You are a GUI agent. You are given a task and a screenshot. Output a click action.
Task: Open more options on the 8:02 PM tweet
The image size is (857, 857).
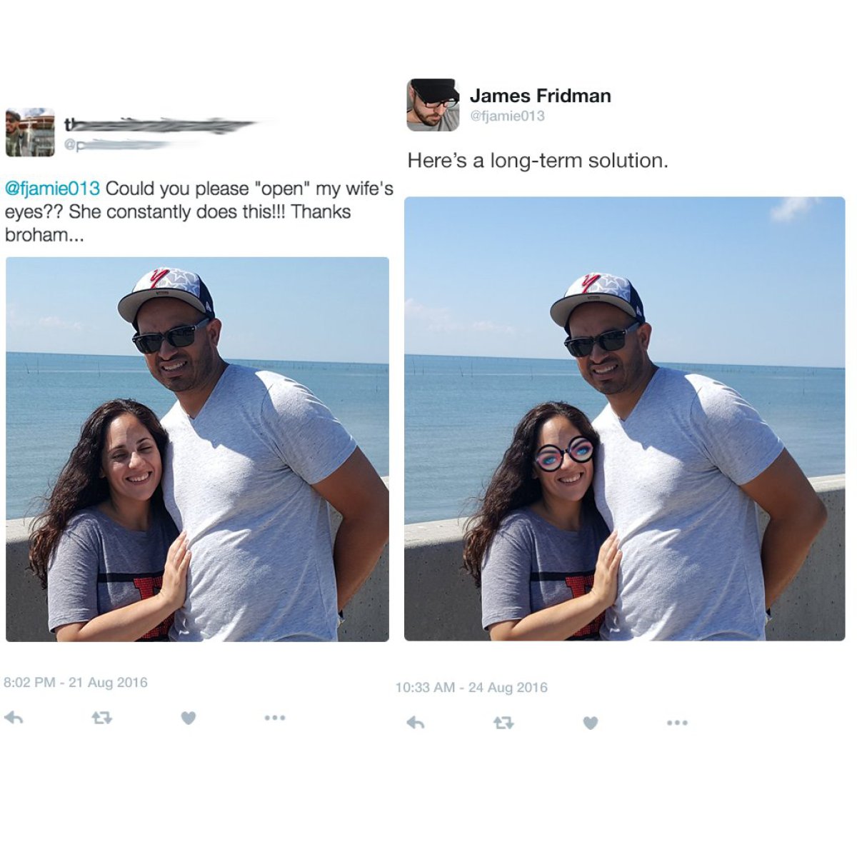coord(275,717)
